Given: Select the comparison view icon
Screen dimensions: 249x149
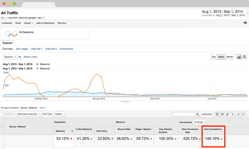Looking at the screenshot, I should point(233,114).
